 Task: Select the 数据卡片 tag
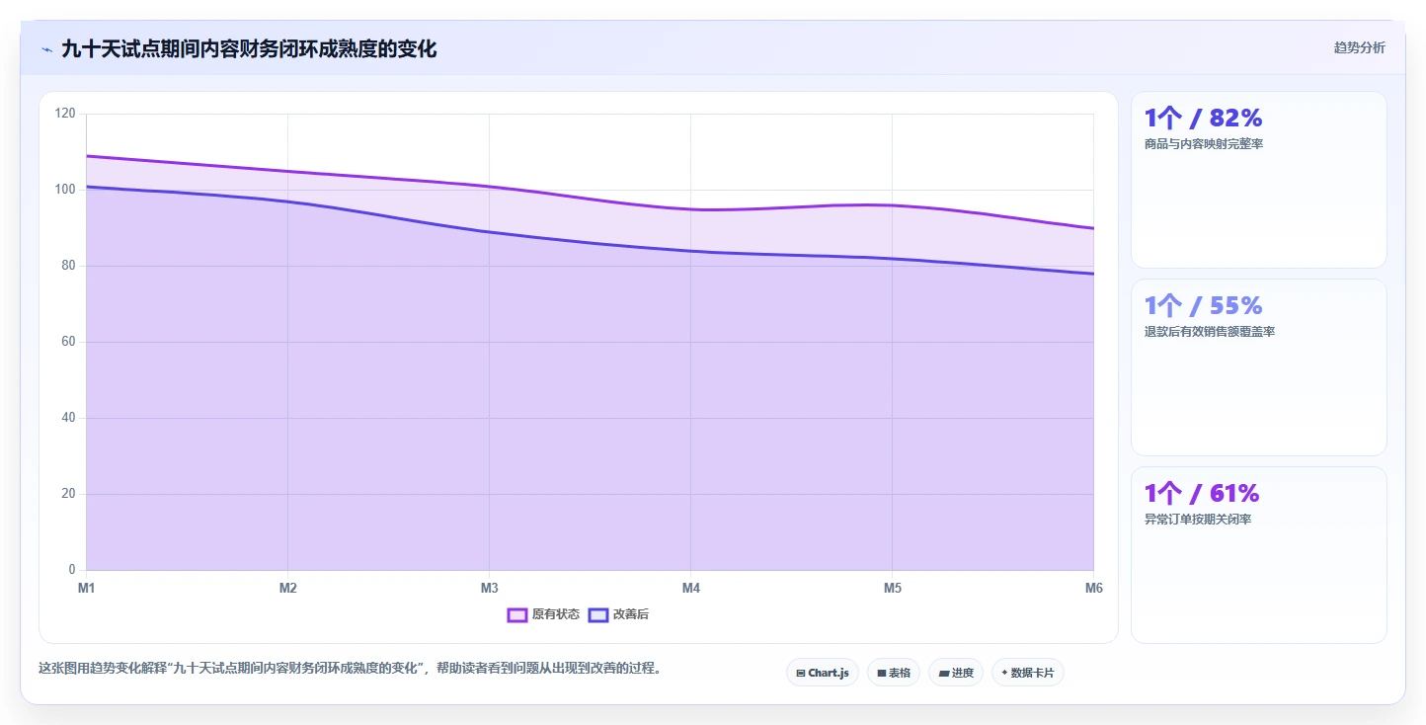1028,673
